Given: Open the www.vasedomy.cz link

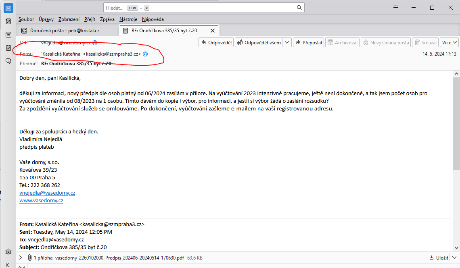Looking at the screenshot, I should [41, 200].
